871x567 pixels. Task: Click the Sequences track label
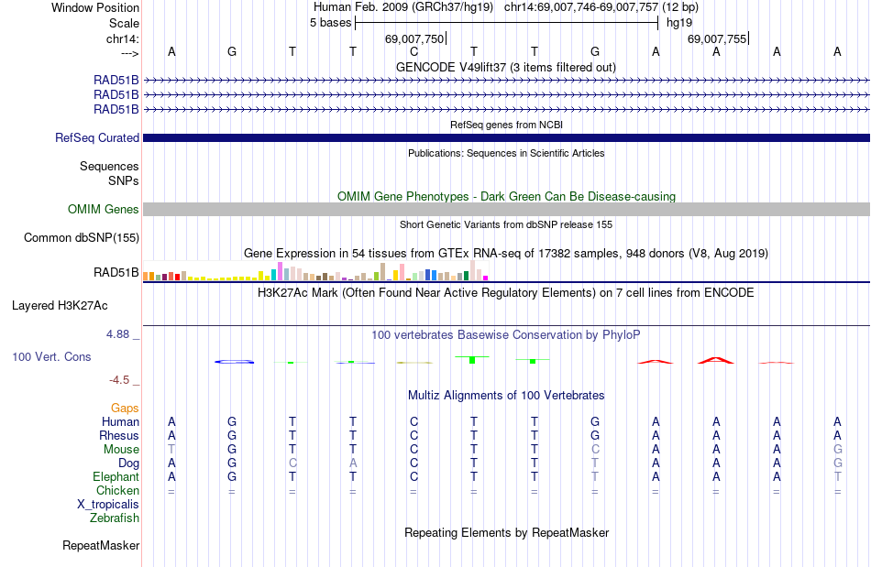click(x=109, y=166)
